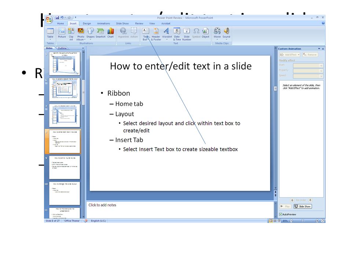Start Slide Show view from status bar
352x264 pixels.
(279, 221)
